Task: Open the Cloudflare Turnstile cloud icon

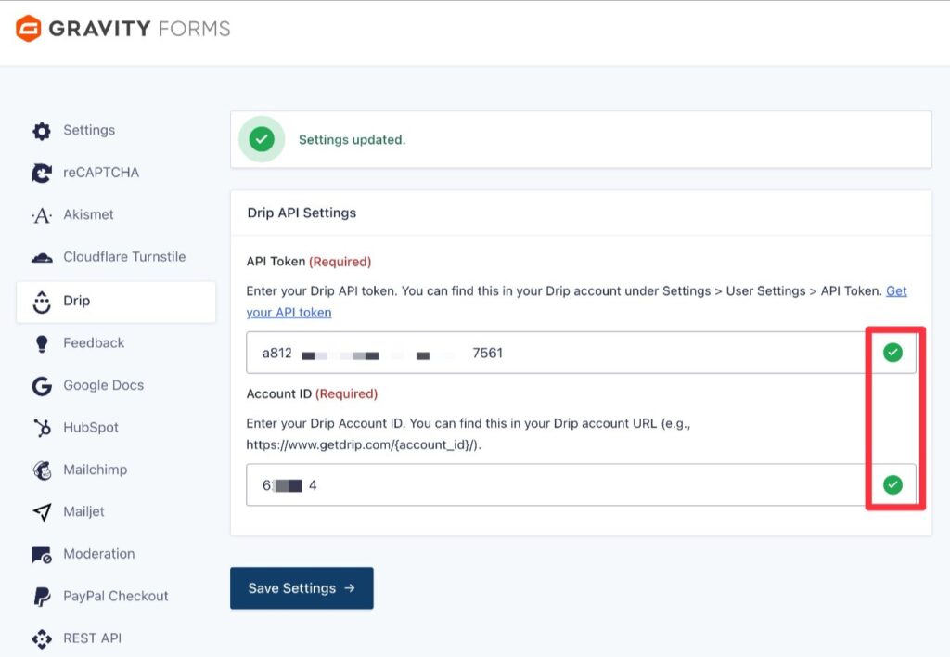Action: [x=42, y=258]
